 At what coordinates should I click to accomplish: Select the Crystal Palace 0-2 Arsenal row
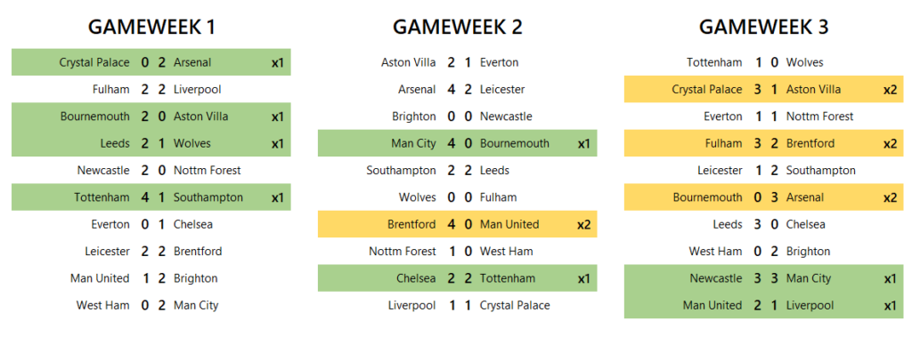click(151, 62)
